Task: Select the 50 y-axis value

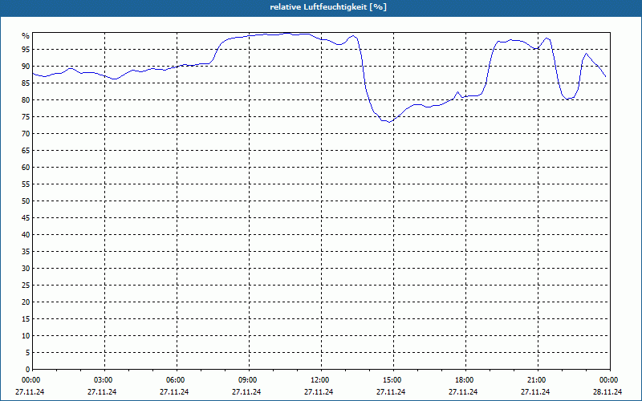Action: (26, 201)
